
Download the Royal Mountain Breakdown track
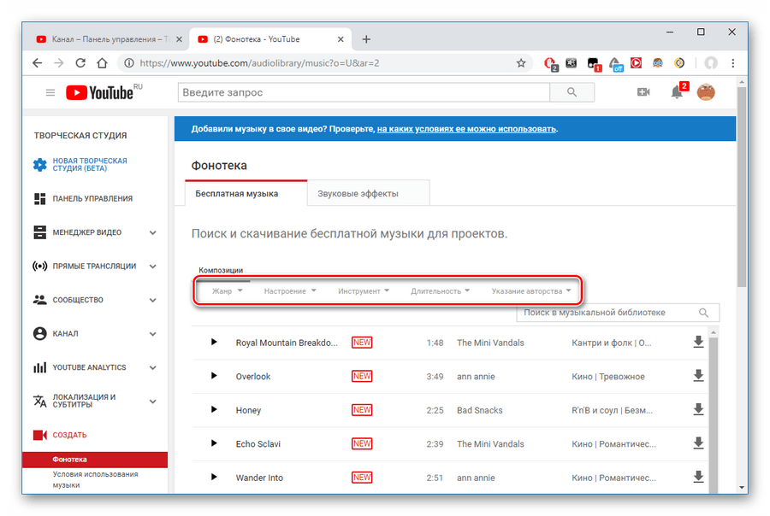pyautogui.click(x=698, y=343)
